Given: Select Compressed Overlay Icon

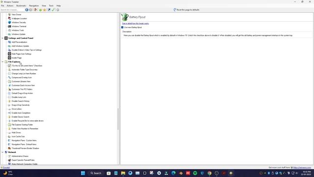Looking at the screenshot, I should click(22, 78).
